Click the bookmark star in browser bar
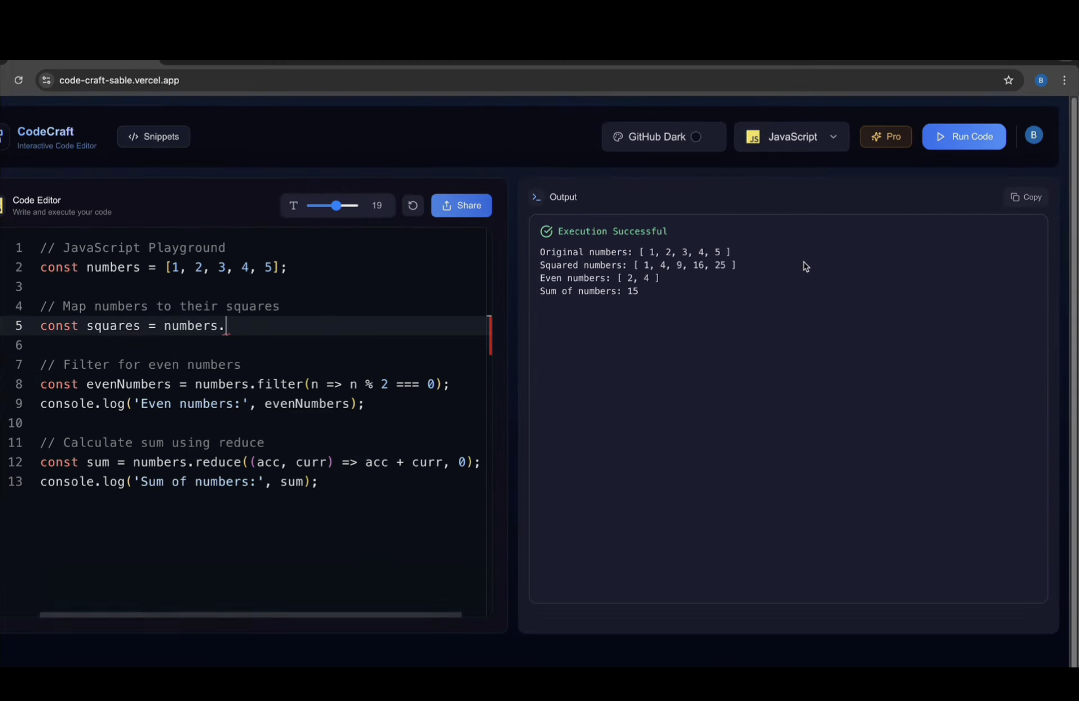This screenshot has height=701, width=1079. pos(1009,80)
